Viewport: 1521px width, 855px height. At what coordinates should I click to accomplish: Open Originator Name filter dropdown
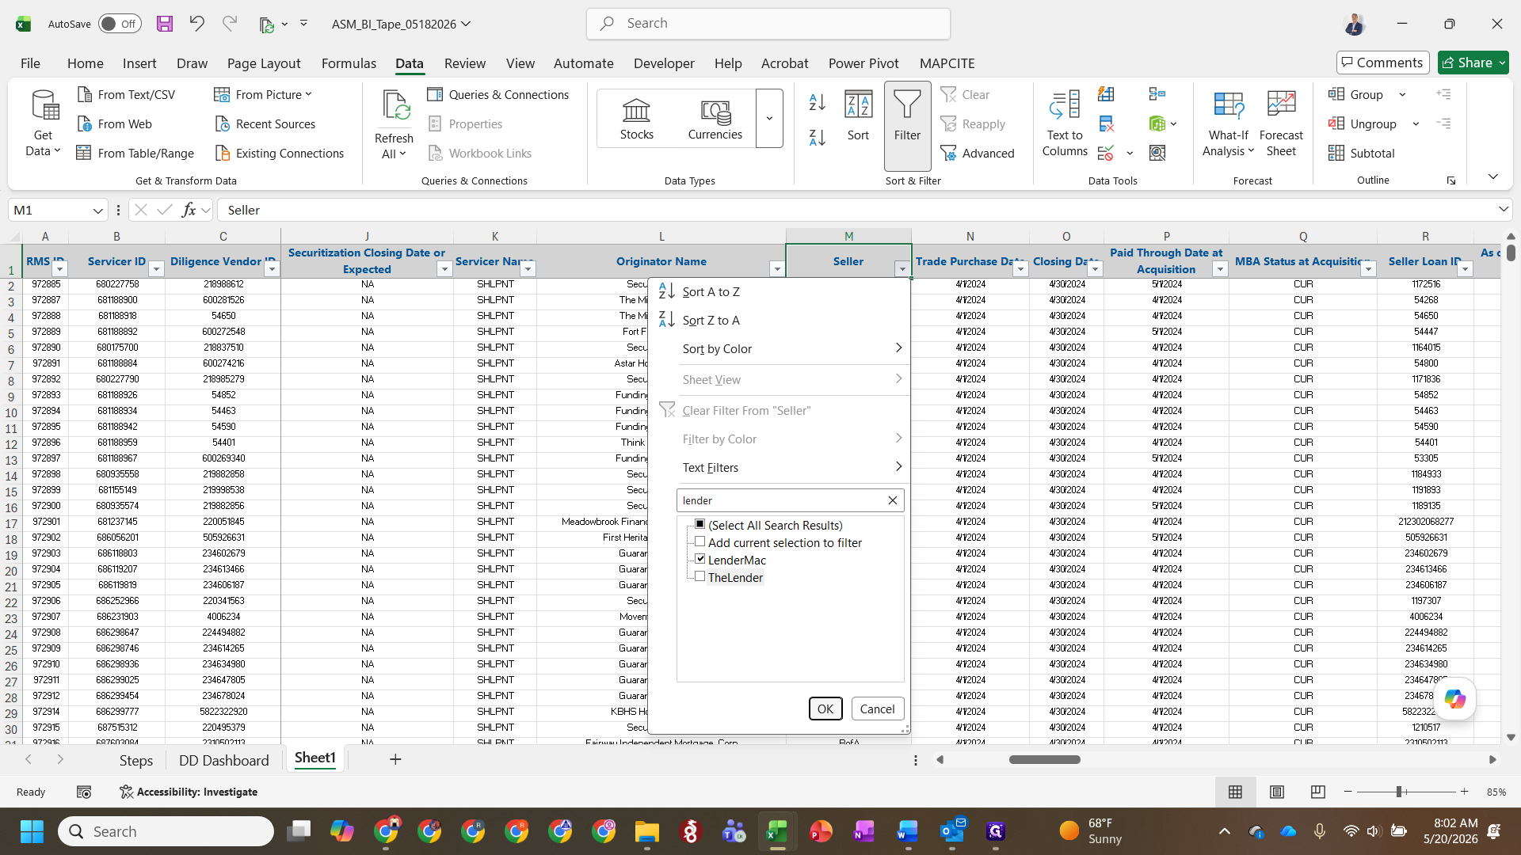pos(776,269)
